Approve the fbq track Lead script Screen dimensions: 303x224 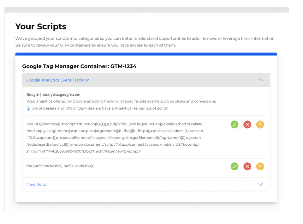click(x=235, y=166)
